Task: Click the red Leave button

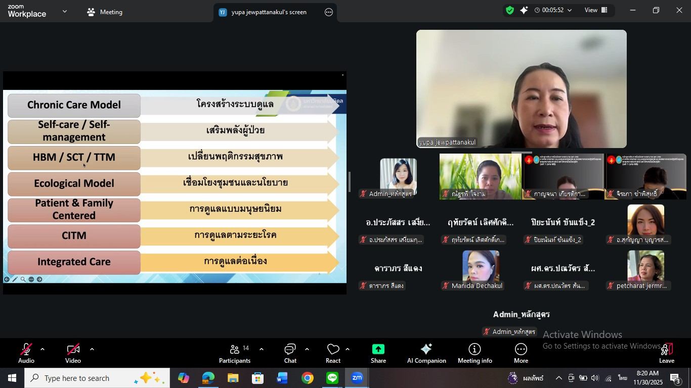Action: coord(666,353)
